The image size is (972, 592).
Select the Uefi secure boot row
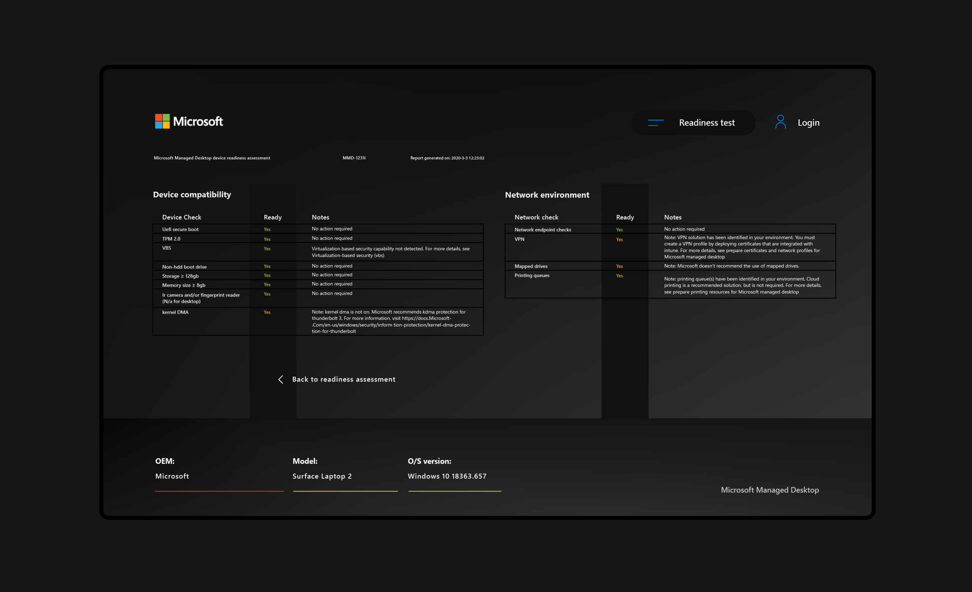tap(318, 229)
